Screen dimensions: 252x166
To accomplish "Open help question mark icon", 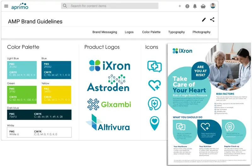I will pos(187,6).
